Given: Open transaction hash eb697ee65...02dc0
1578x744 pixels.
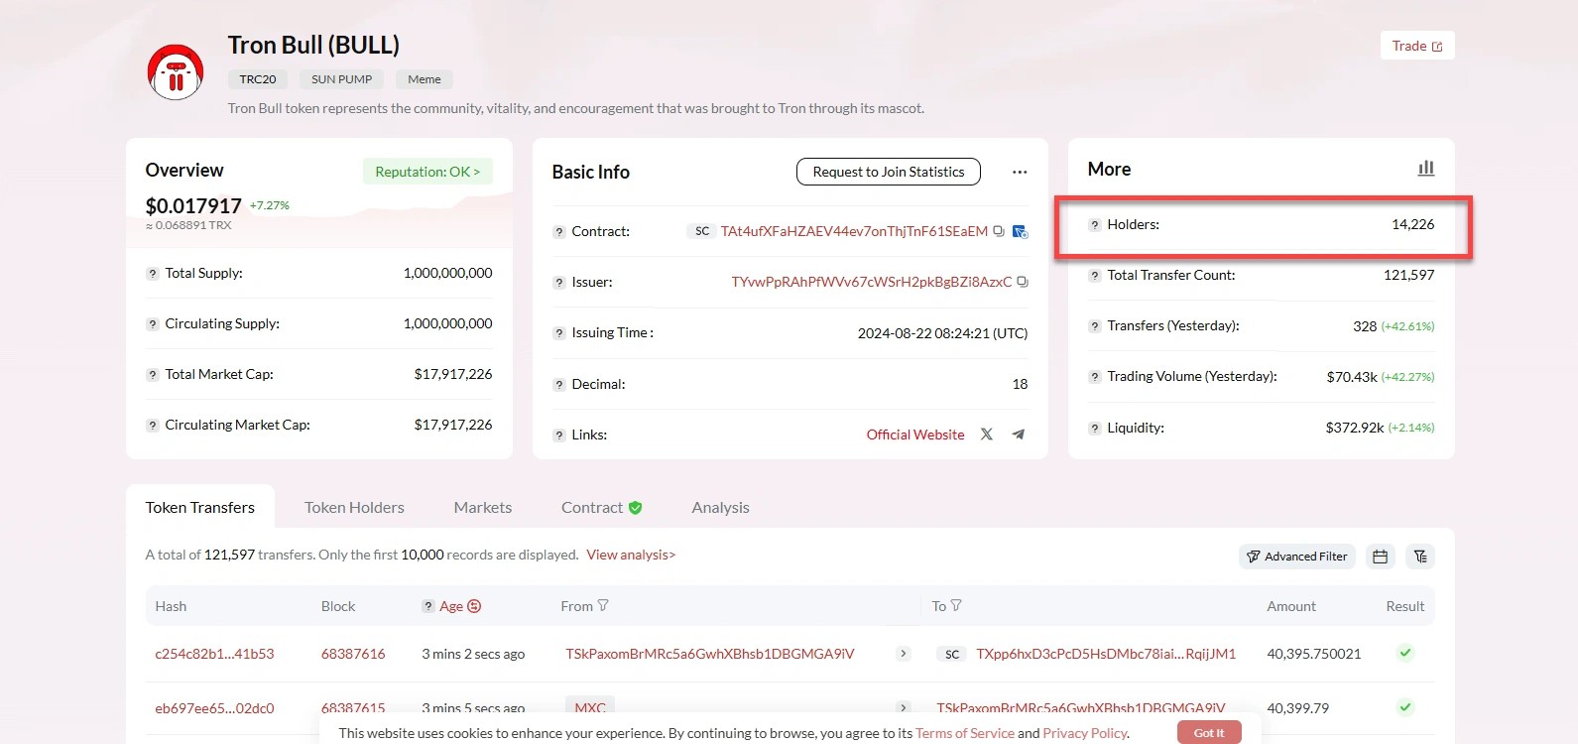Looking at the screenshot, I should tap(214, 708).
